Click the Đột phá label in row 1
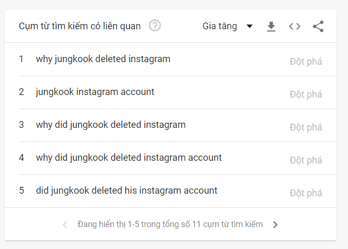This screenshot has height=249, width=348. coord(306,62)
